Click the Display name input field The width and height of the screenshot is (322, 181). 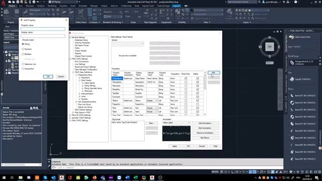click(43, 36)
